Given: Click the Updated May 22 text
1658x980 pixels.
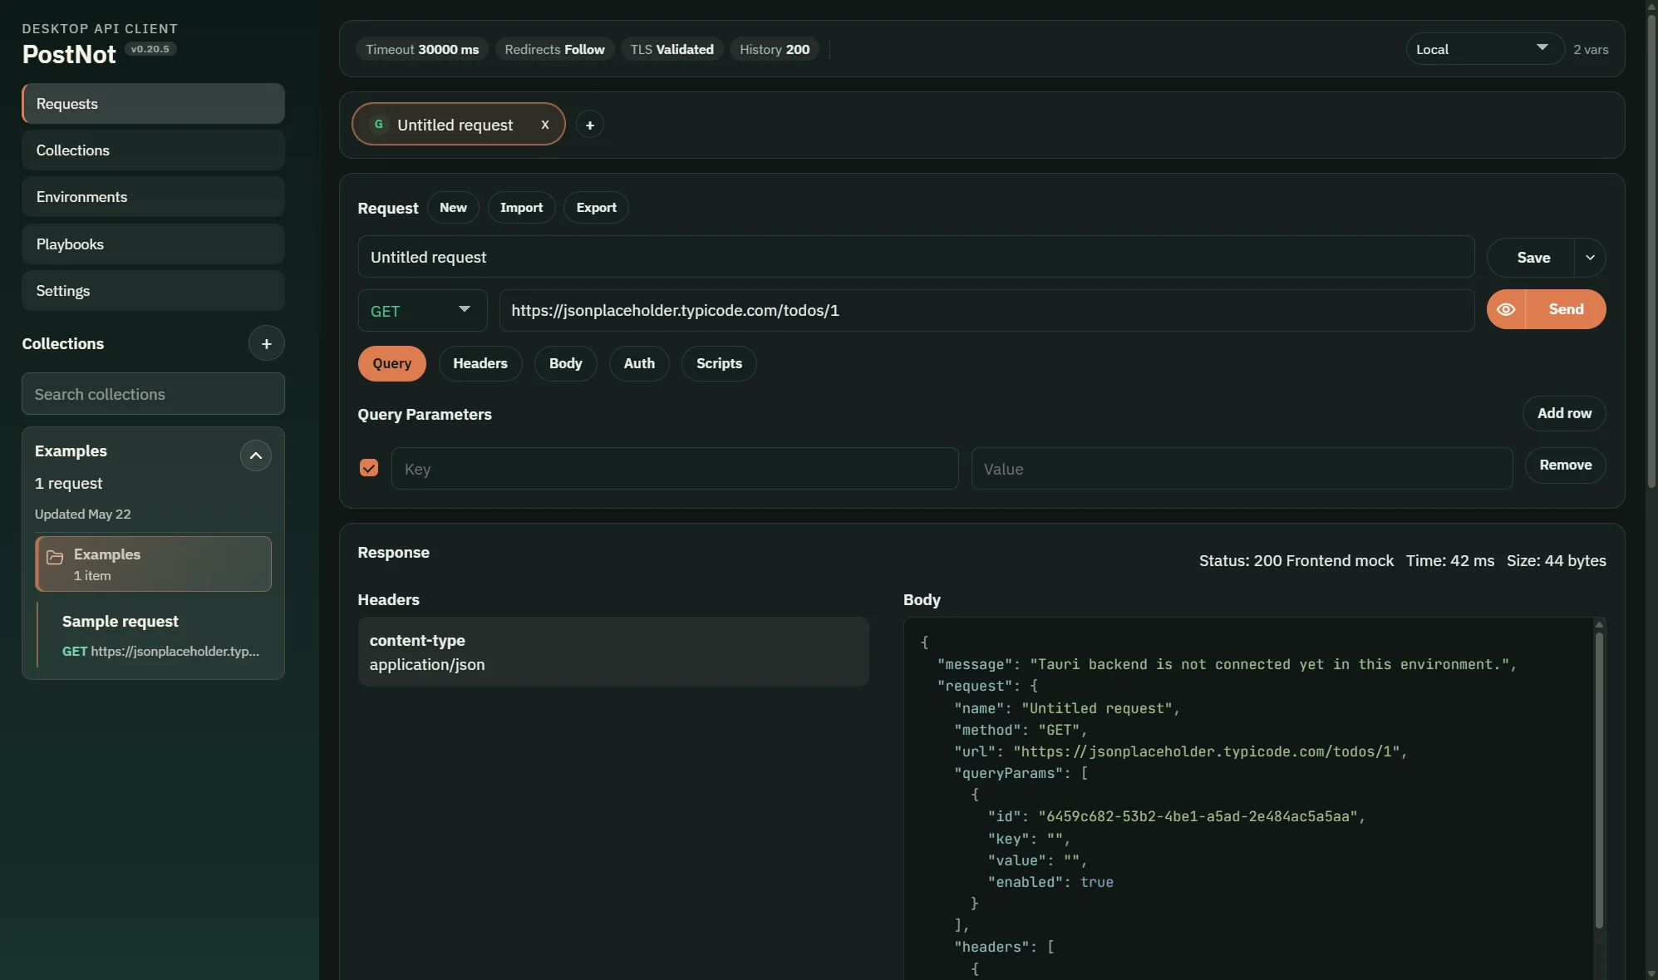Looking at the screenshot, I should [83, 514].
